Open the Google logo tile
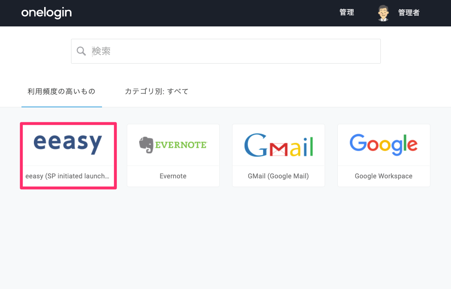The height and width of the screenshot is (289, 451). point(384,145)
